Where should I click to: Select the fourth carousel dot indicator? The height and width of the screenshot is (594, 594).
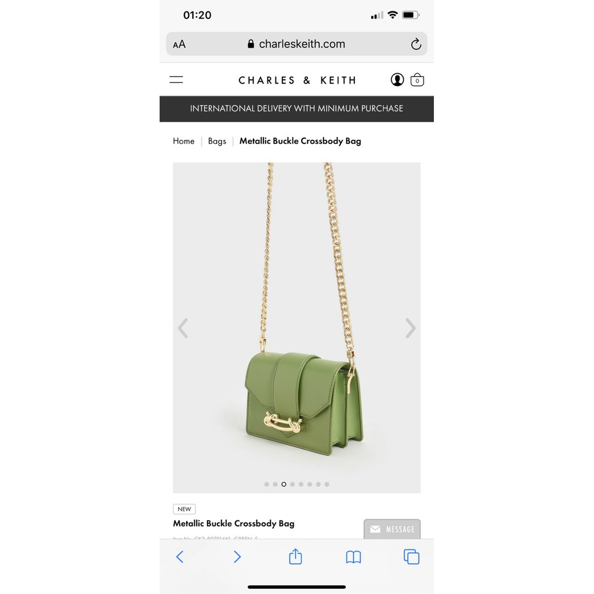(x=292, y=484)
